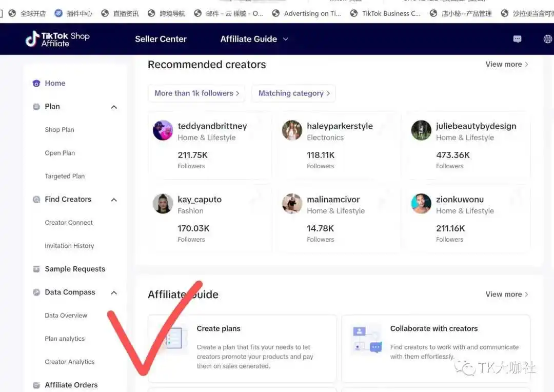Click the Home sidebar icon
Viewport: 554px width, 392px height.
36,84
